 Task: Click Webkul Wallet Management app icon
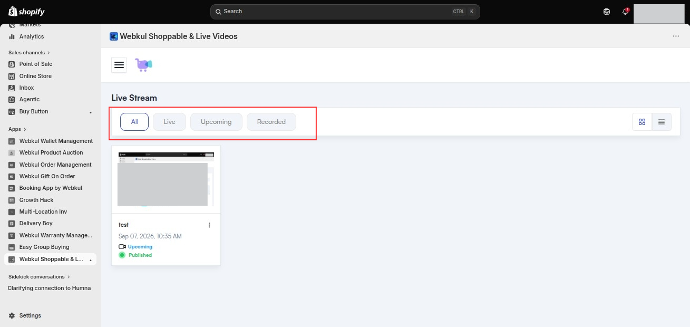12,141
